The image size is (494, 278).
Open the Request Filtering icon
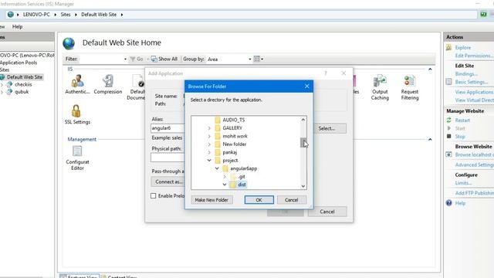(x=410, y=81)
